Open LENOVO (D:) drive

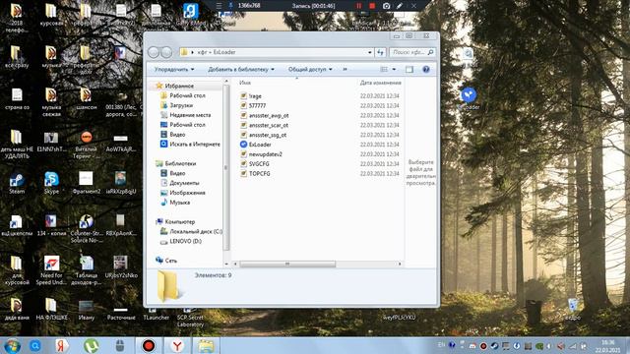coord(185,241)
